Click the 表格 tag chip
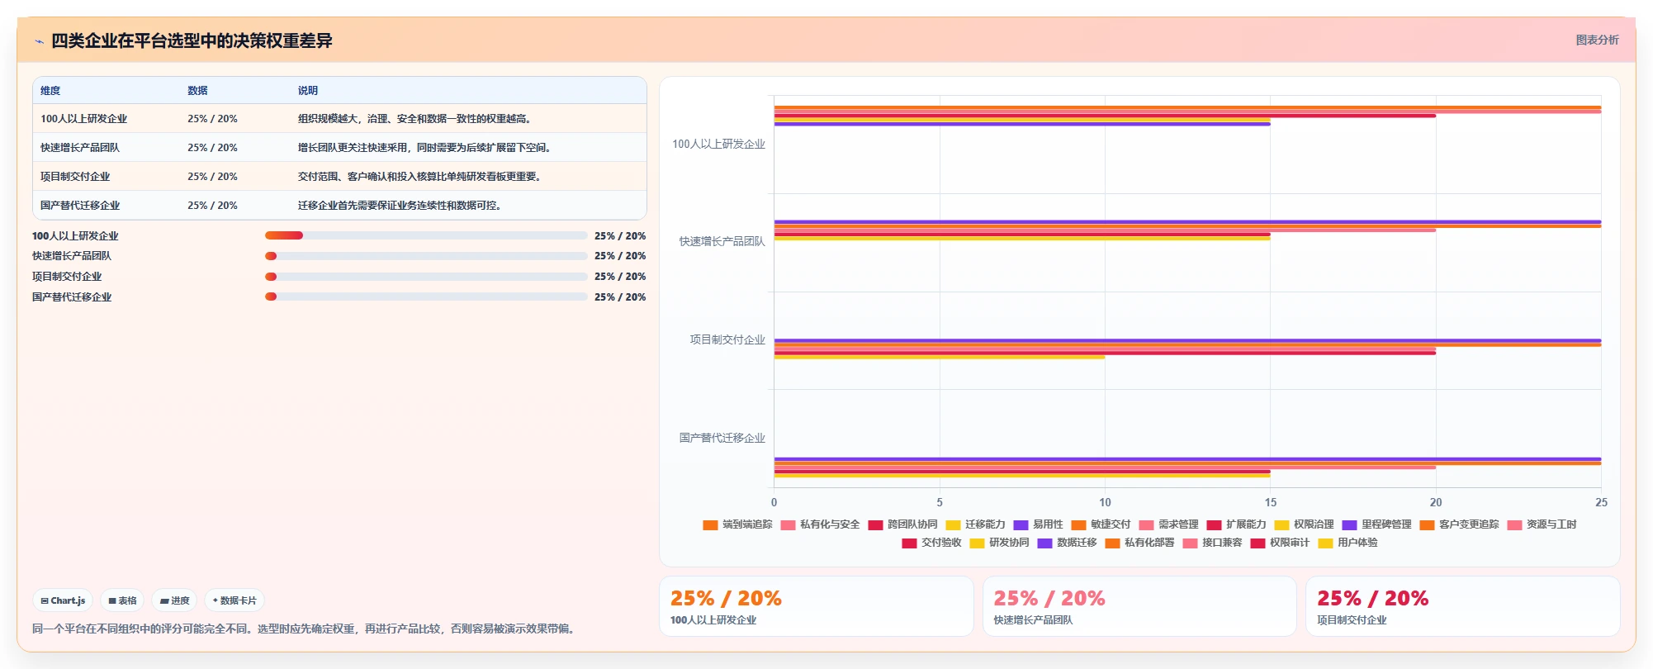The width and height of the screenshot is (1653, 669). click(x=122, y=600)
